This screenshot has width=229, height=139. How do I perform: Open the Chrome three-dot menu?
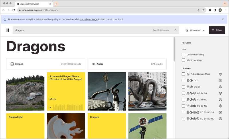pos(225,10)
